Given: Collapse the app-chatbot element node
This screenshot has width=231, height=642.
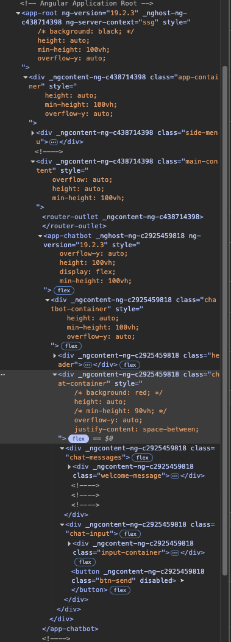Looking at the screenshot, I should pos(40,236).
